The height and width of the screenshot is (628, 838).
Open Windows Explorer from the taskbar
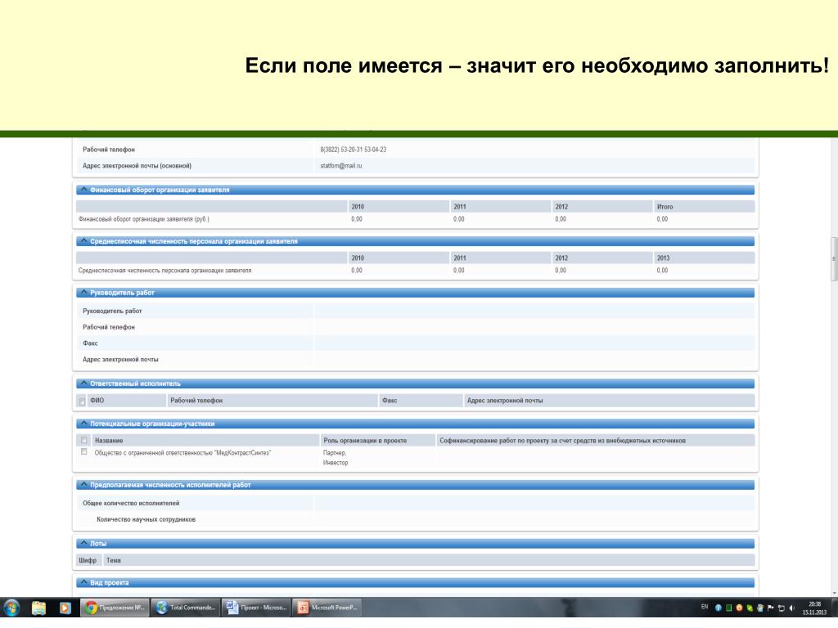point(39,608)
